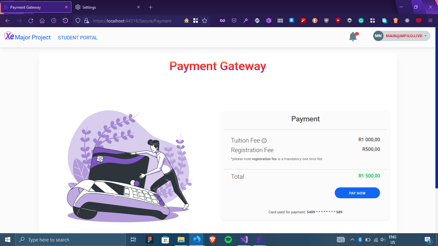The width and height of the screenshot is (438, 246).
Task: Open Spotify from the taskbar
Action: click(x=228, y=240)
